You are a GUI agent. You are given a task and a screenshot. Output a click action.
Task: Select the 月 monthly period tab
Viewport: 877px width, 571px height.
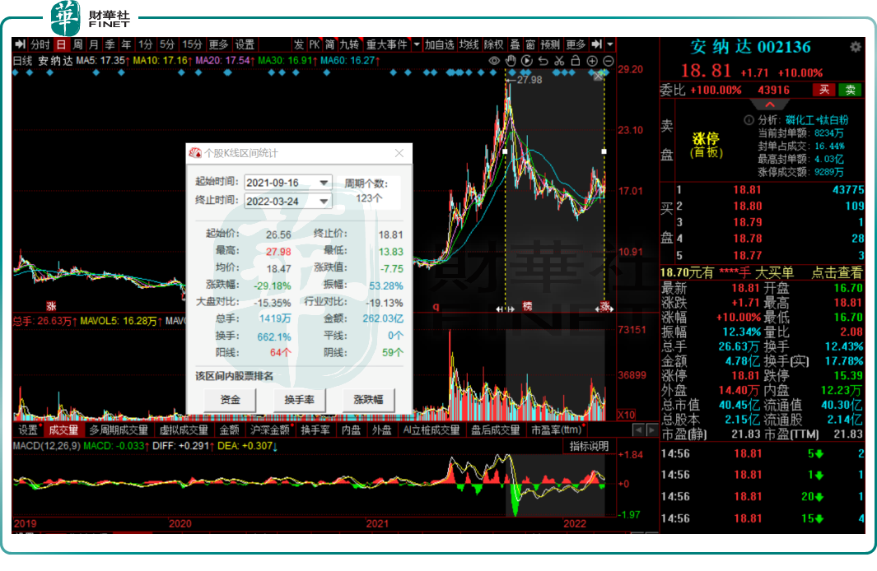point(93,44)
